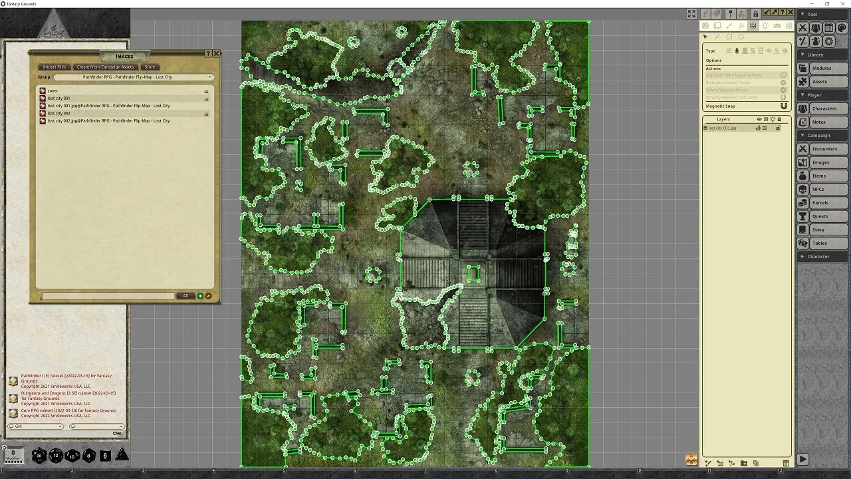This screenshot has width=851, height=479.
Task: Collapse the Player sidebar section
Action: pos(822,95)
